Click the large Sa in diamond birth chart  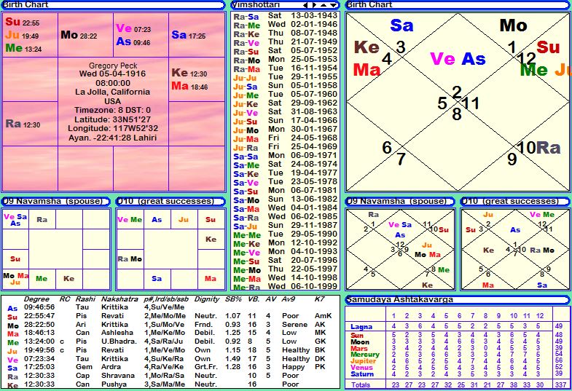[x=401, y=25]
